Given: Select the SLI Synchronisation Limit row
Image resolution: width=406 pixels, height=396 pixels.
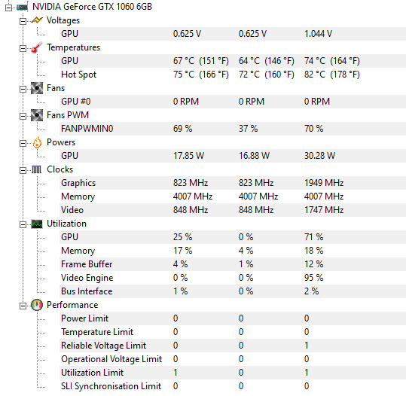Looking at the screenshot, I should pos(233,386).
